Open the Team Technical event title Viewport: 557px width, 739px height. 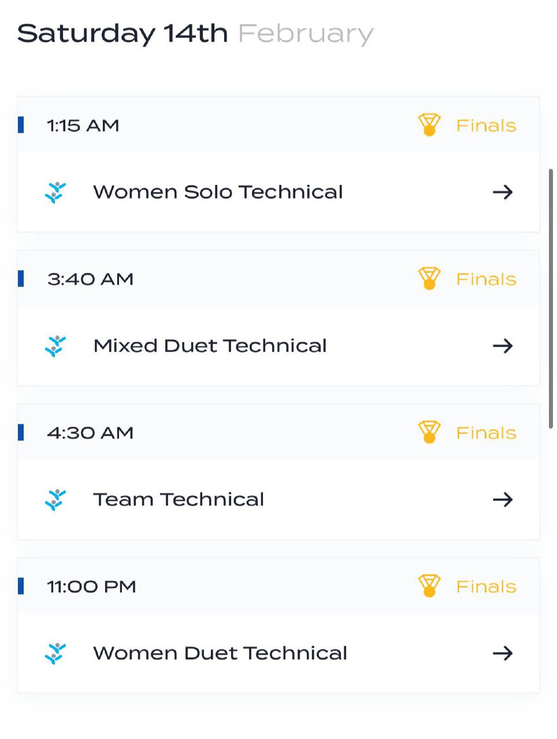[x=179, y=499]
